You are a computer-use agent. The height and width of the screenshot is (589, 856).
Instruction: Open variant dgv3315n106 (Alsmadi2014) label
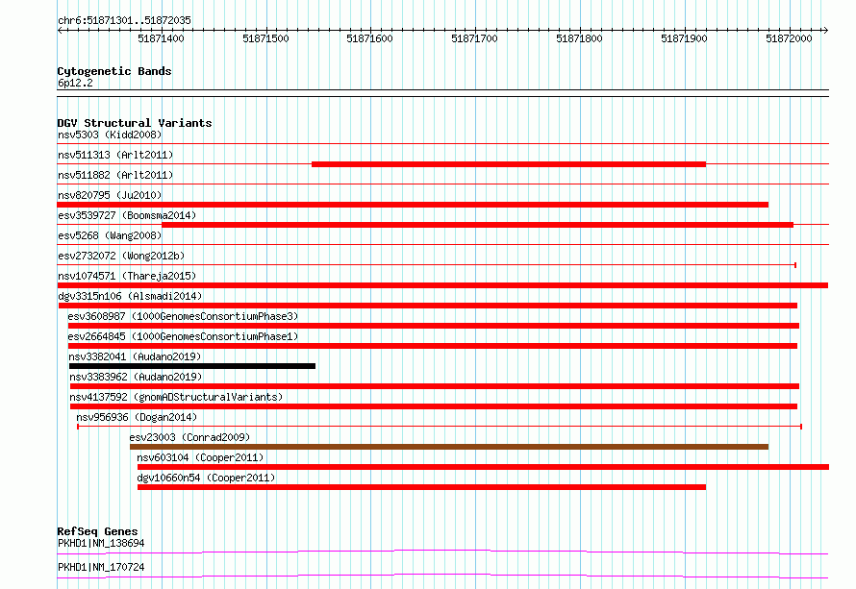coord(130,296)
